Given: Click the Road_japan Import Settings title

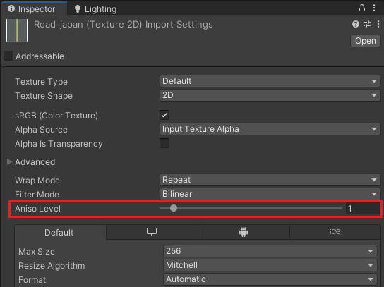Looking at the screenshot, I should point(124,25).
